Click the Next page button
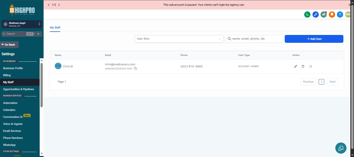This screenshot has height=157, width=354. [x=332, y=82]
